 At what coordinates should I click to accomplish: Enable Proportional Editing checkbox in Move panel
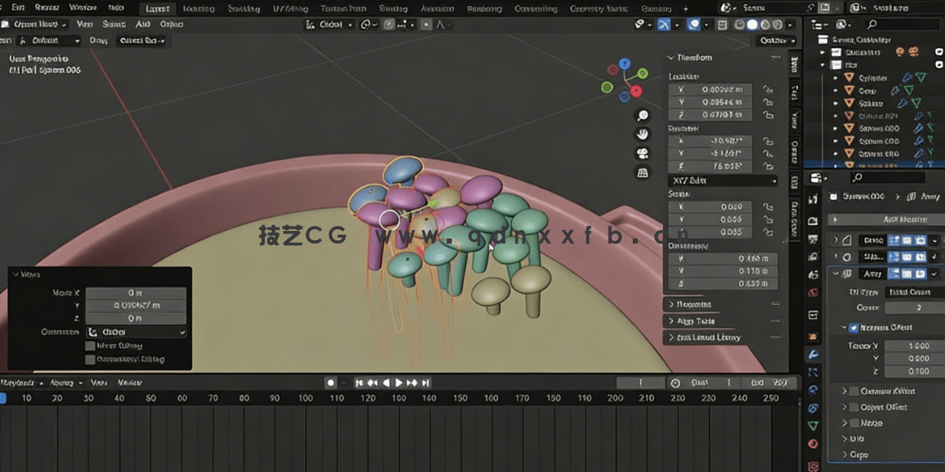point(90,359)
